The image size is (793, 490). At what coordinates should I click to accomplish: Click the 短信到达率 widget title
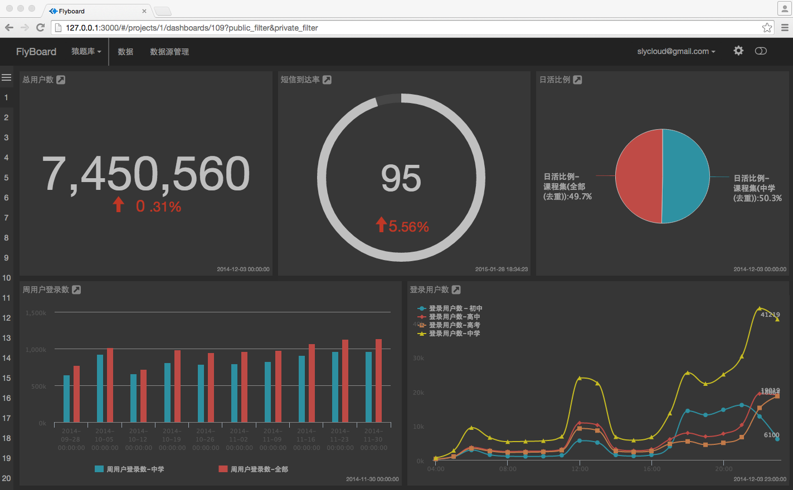300,80
